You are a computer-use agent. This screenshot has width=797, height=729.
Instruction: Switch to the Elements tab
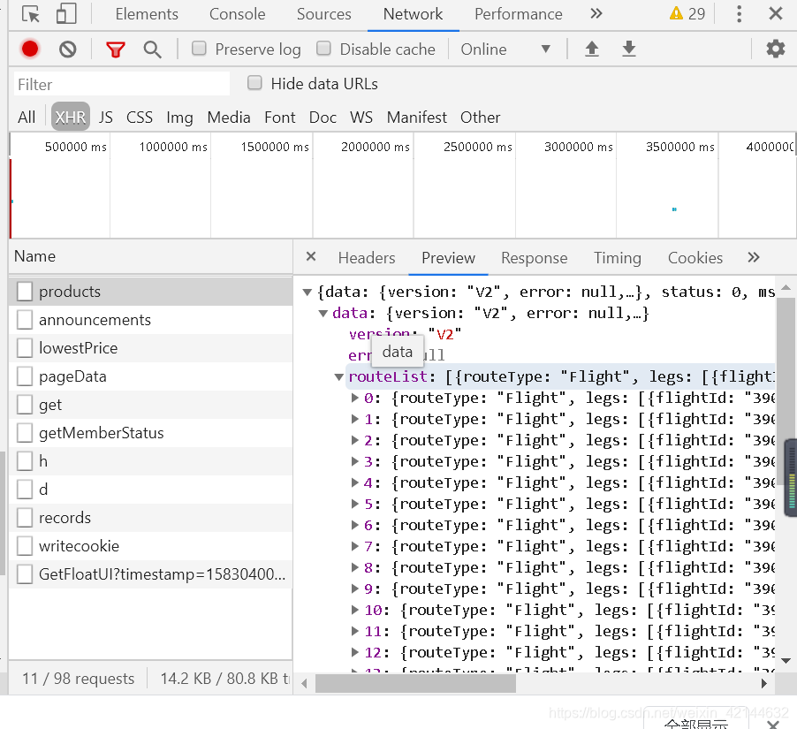(147, 14)
